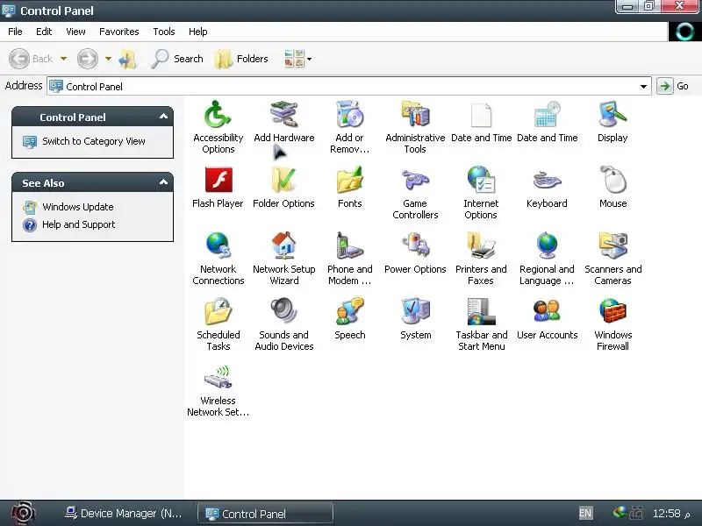Open Scheduled Tasks
Image resolution: width=702 pixels, height=526 pixels.
tap(218, 324)
